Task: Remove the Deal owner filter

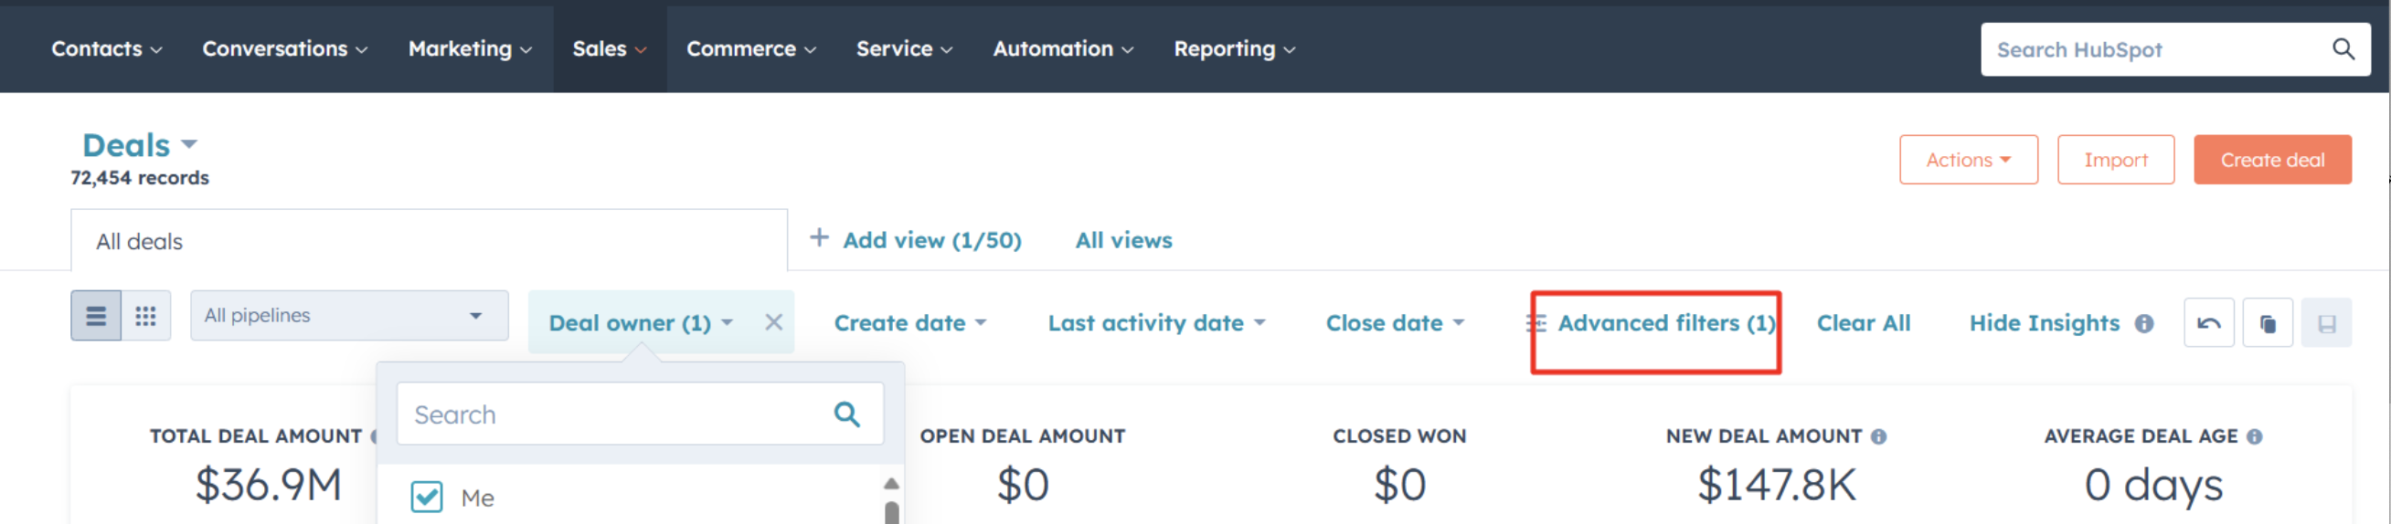Action: pos(773,322)
